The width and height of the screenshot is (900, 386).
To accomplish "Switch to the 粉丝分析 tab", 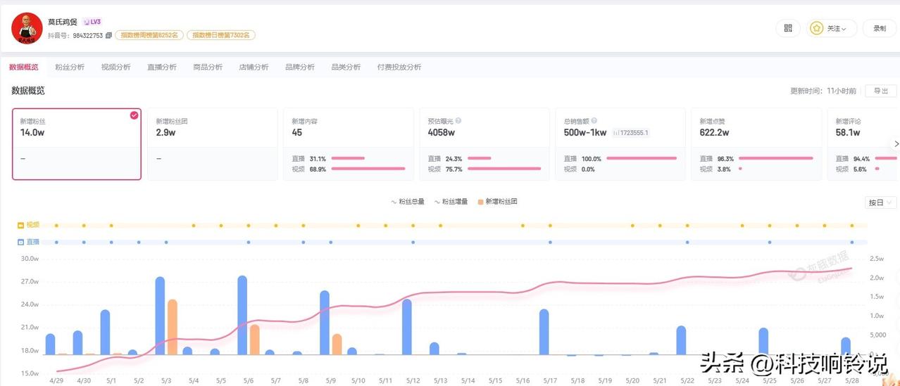I will click(x=70, y=67).
